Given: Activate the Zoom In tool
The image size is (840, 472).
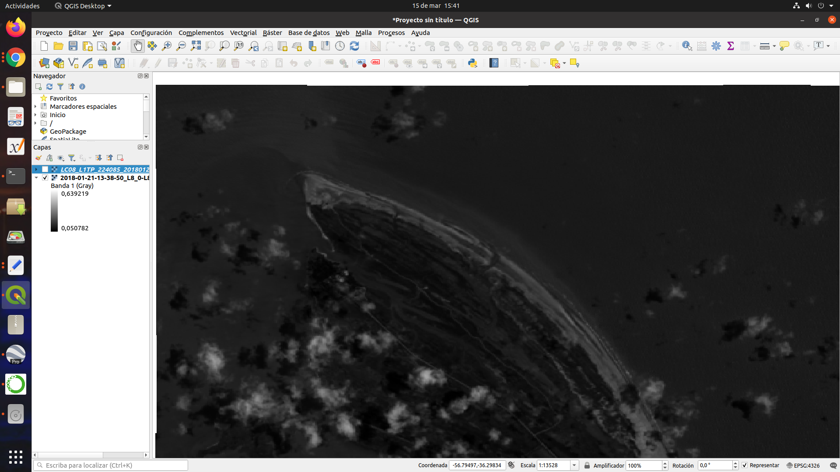Looking at the screenshot, I should tap(166, 46).
